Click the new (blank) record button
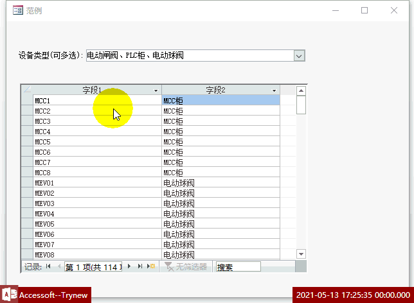414x303 pixels. click(151, 266)
